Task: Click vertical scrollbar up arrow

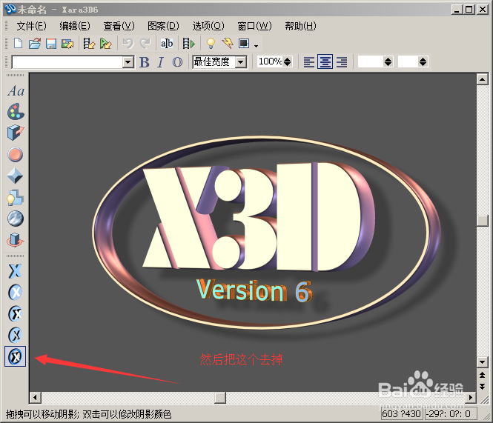Action: [x=482, y=79]
